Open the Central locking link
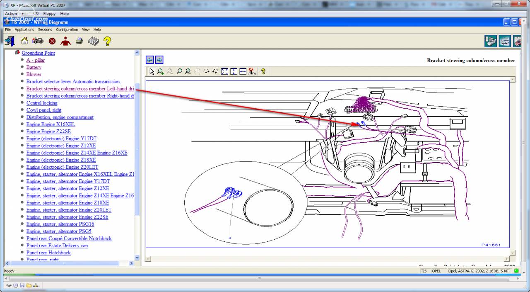The width and height of the screenshot is (530, 292). point(42,103)
